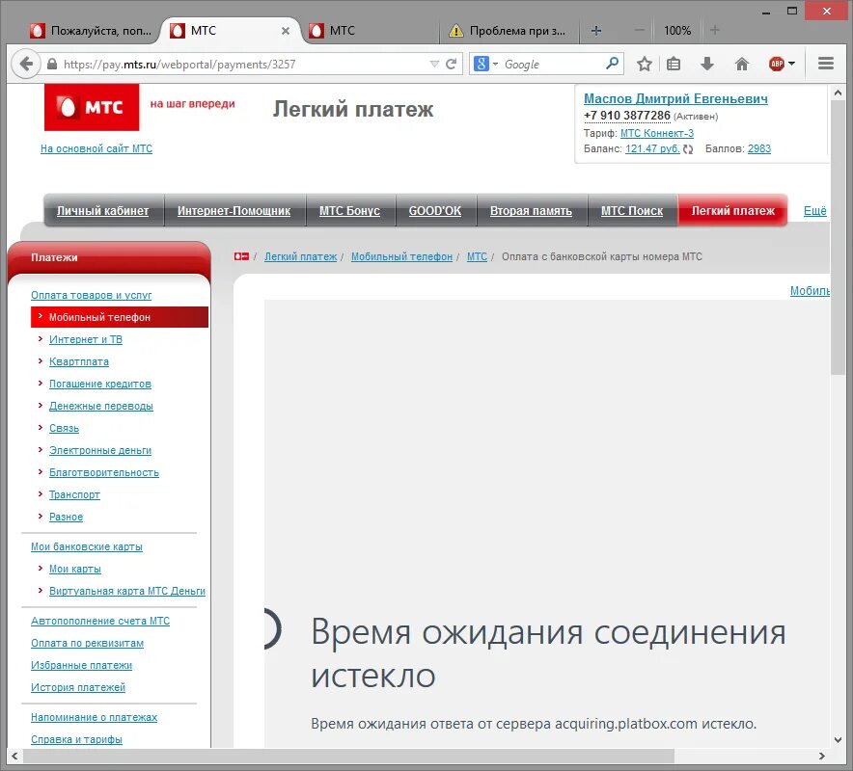Open the Adblock Plus dropdown arrow
The height and width of the screenshot is (771, 853).
791,65
